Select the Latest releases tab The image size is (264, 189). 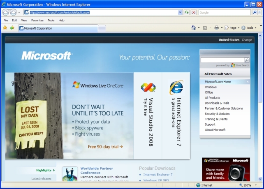(x=41, y=179)
